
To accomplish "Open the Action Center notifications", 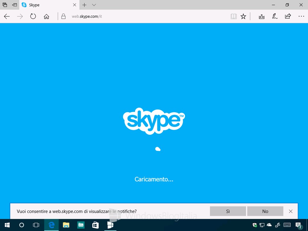I will tap(299, 225).
